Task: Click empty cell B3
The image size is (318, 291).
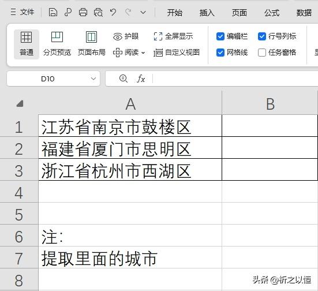Action: [270, 170]
